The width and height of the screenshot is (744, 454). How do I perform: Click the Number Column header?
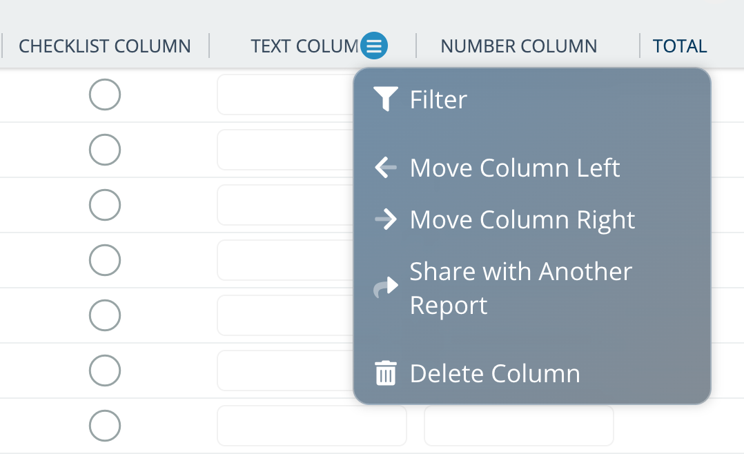518,46
